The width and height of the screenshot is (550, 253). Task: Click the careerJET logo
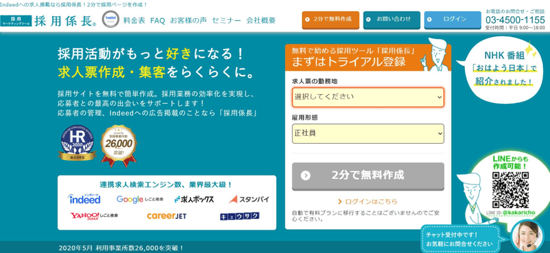click(166, 216)
